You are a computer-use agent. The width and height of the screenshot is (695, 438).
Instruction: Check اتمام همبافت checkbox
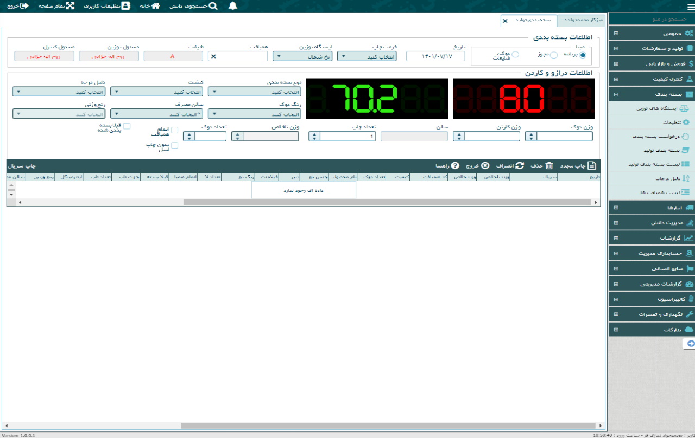(174, 130)
